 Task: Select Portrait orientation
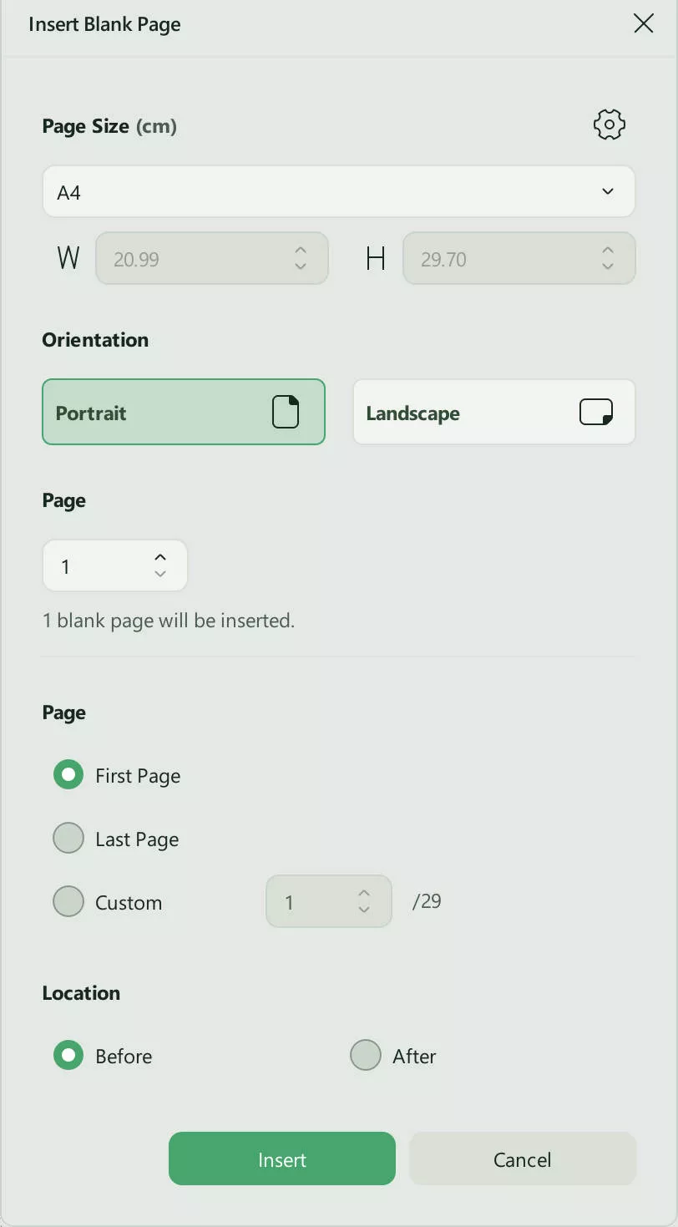click(184, 412)
